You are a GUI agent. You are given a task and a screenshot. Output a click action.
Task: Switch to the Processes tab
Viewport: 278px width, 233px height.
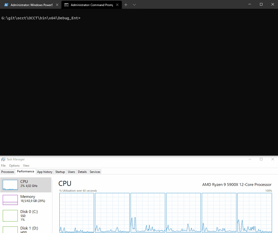(8, 172)
